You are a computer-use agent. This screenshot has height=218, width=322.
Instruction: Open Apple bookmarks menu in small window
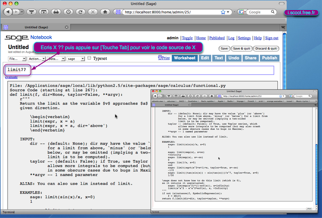[221, 101]
